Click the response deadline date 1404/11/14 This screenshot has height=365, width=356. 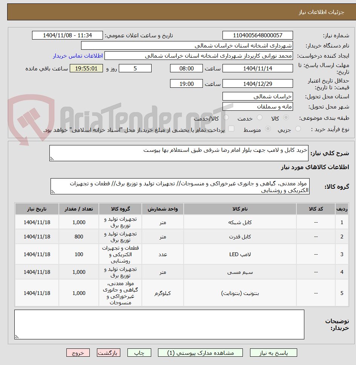[258, 69]
